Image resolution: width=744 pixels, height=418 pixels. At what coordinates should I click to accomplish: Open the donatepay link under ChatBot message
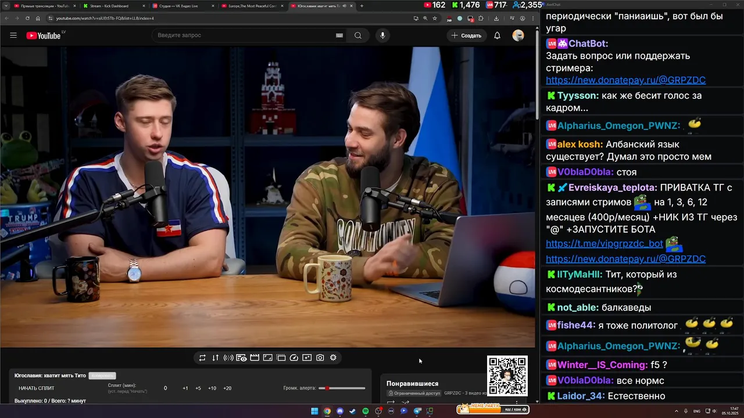coord(625,80)
